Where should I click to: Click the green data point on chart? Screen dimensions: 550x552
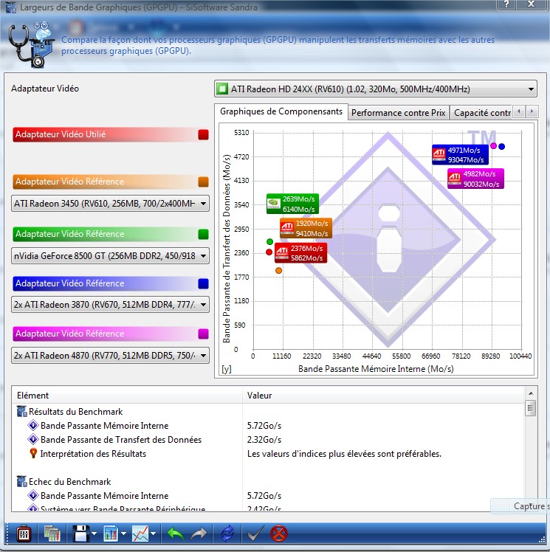point(269,241)
